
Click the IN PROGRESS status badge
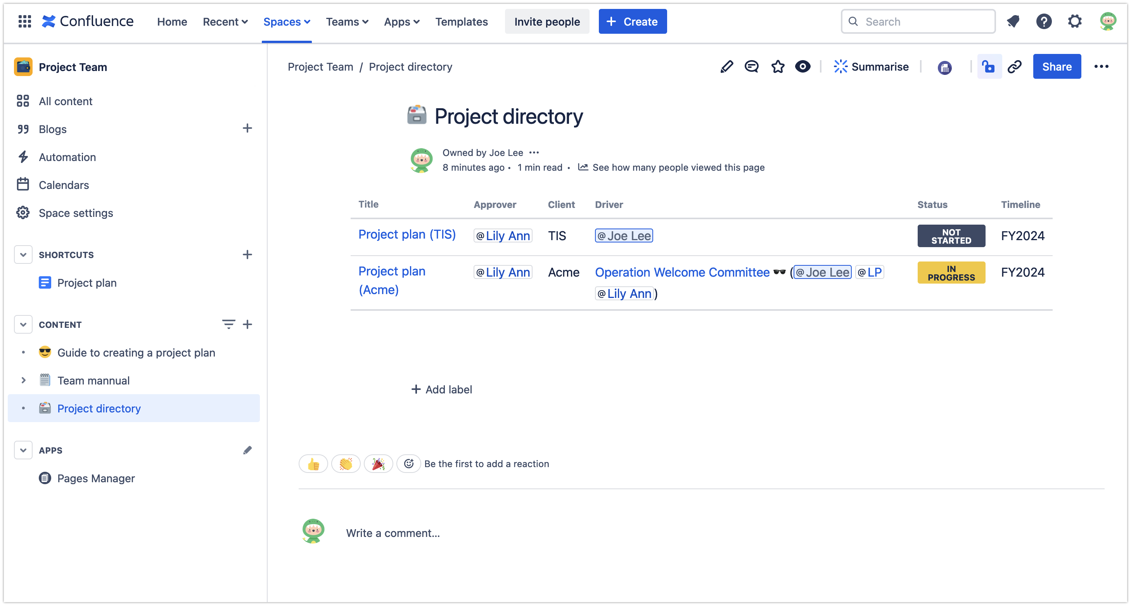pyautogui.click(x=951, y=273)
